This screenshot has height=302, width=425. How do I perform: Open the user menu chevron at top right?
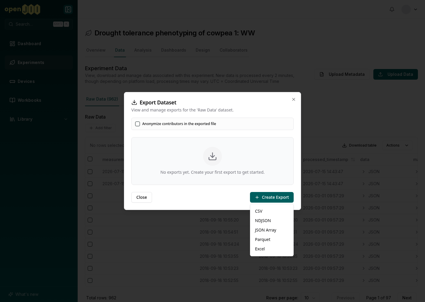pyautogui.click(x=416, y=9)
